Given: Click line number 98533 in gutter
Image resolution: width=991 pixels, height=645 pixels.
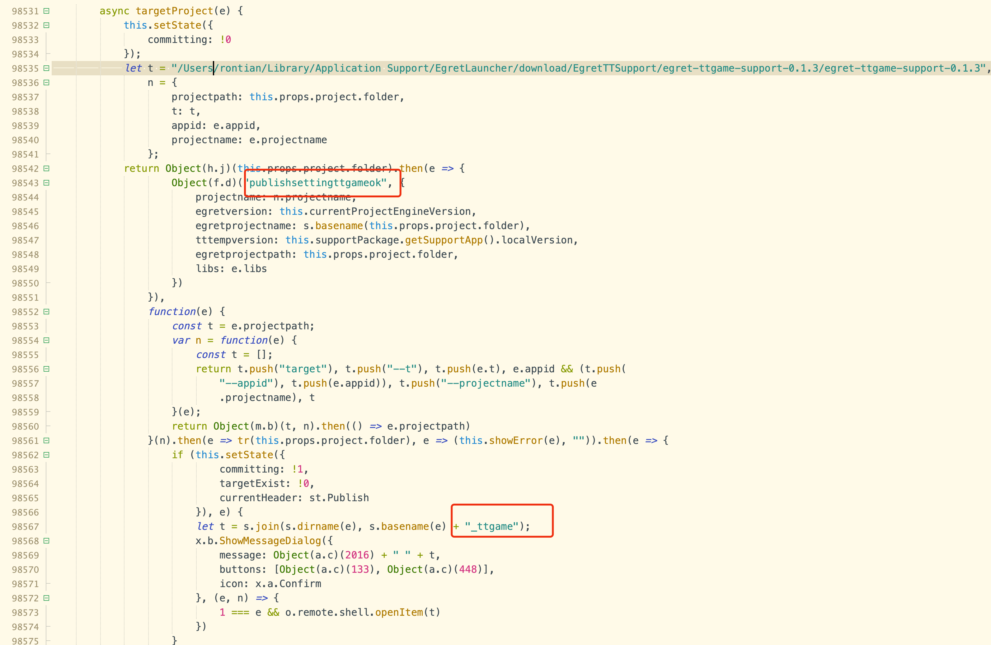Looking at the screenshot, I should coord(25,40).
